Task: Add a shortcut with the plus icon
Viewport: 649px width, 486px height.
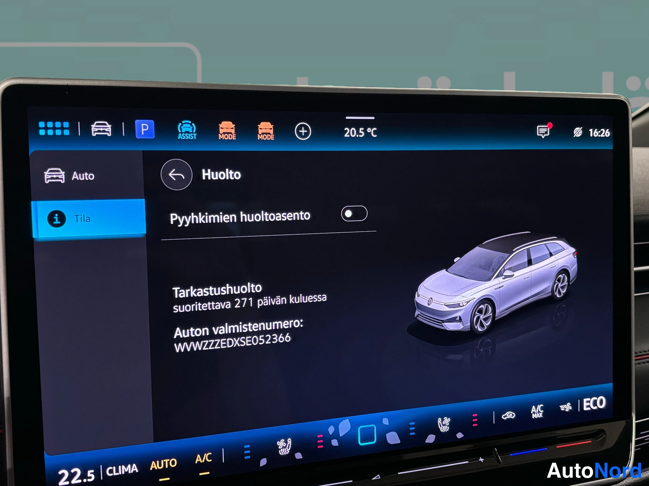Action: coord(303,132)
